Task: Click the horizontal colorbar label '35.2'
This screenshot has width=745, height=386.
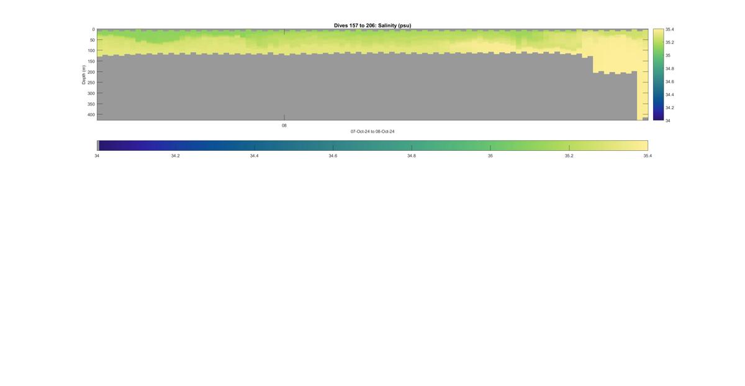Action: pos(569,156)
